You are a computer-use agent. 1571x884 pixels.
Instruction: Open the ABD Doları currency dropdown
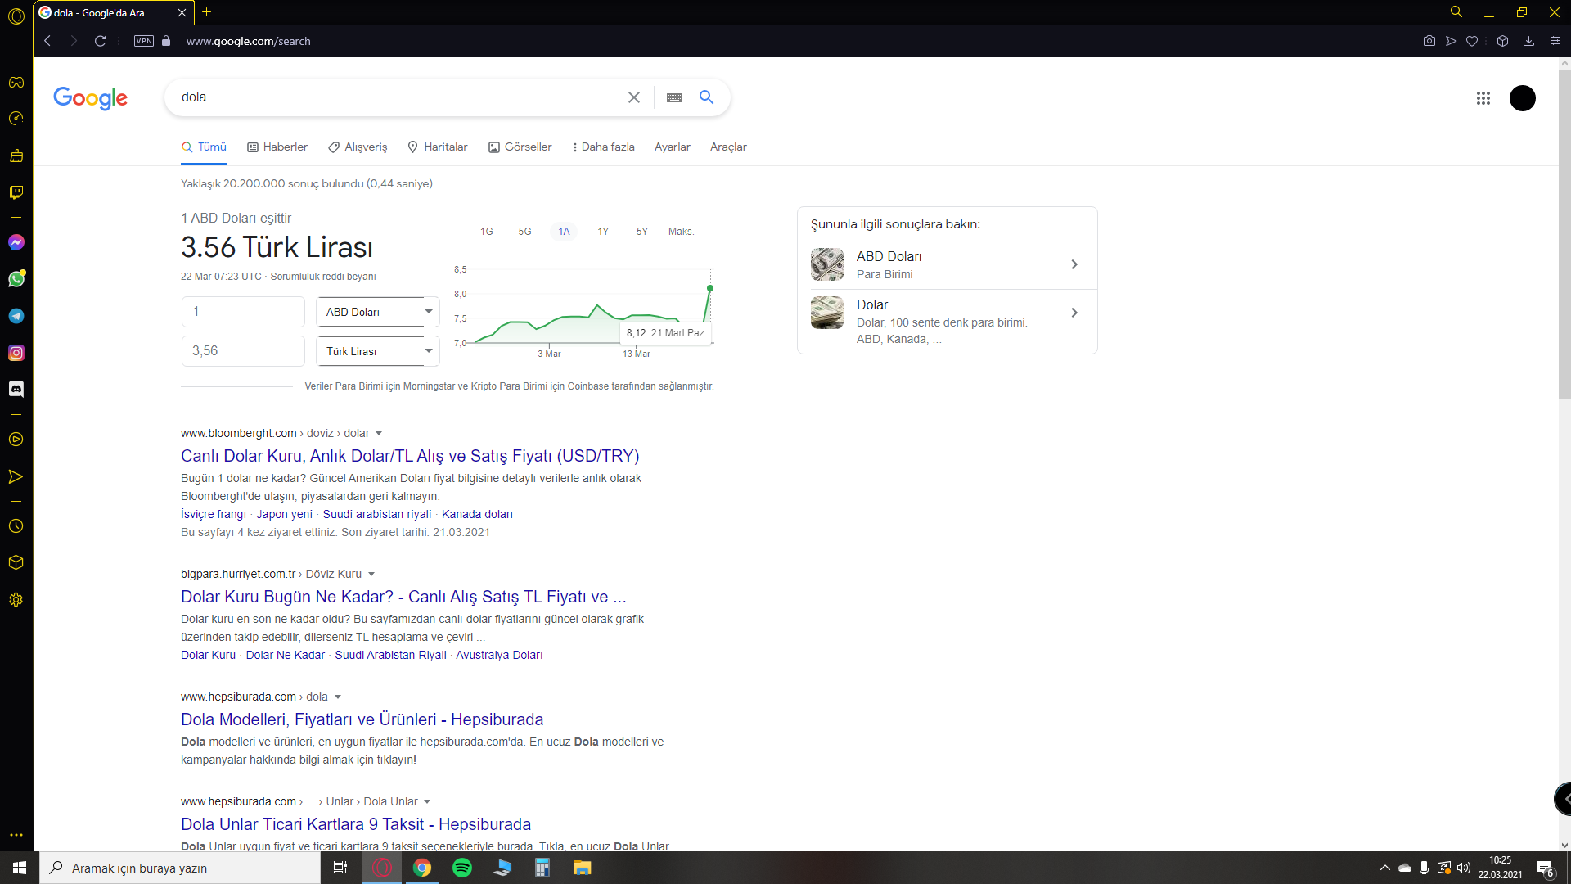pos(378,312)
